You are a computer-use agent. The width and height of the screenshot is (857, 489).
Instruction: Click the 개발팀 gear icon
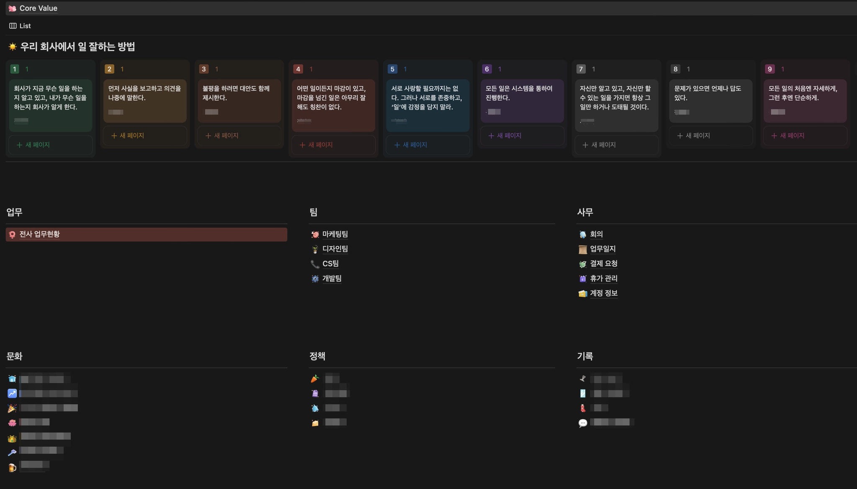tap(315, 279)
